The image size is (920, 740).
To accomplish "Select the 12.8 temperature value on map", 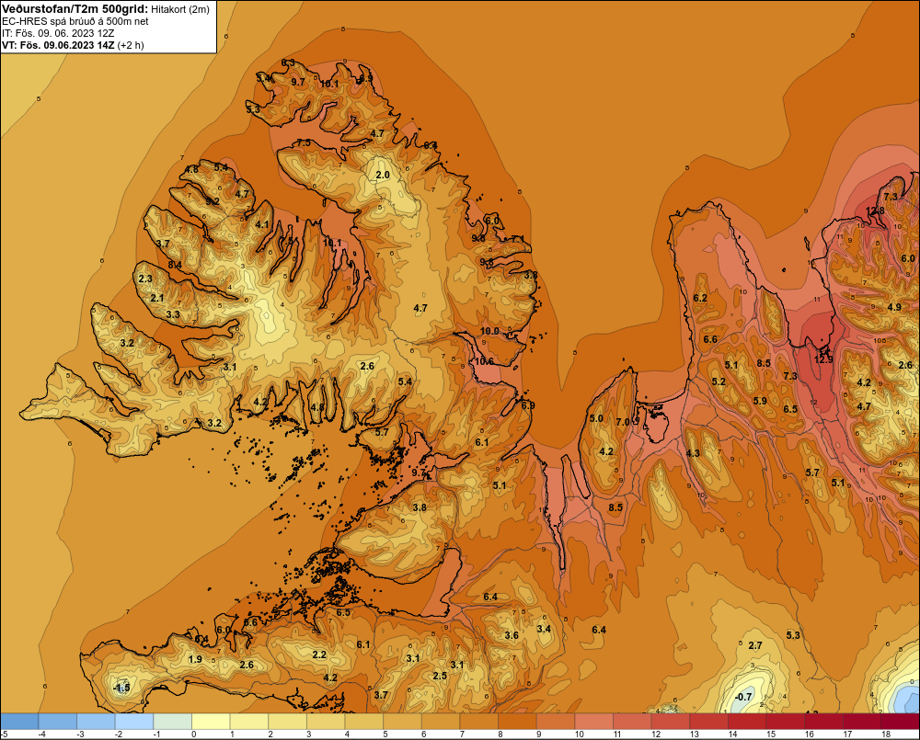I will tap(875, 211).
